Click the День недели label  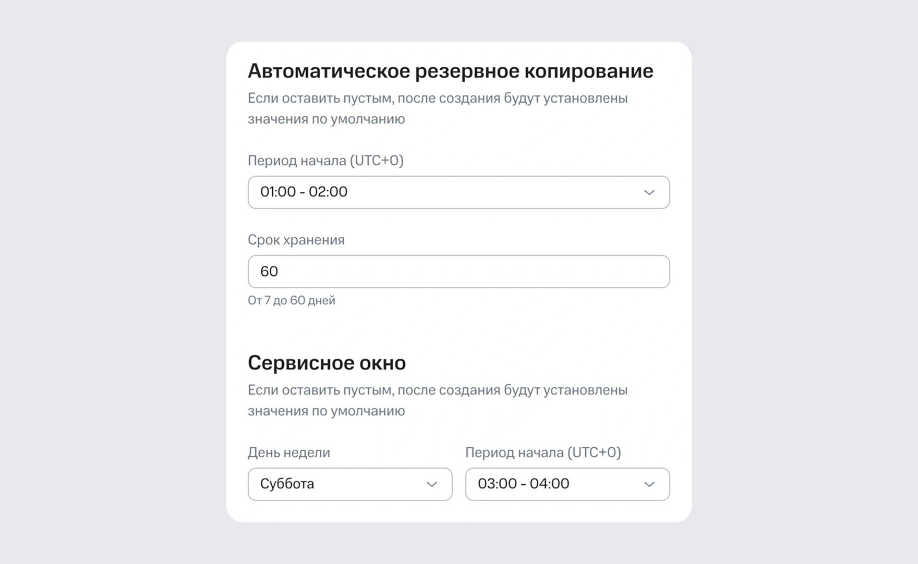pyautogui.click(x=288, y=452)
